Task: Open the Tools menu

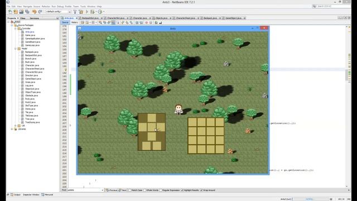Action: (x=83, y=6)
